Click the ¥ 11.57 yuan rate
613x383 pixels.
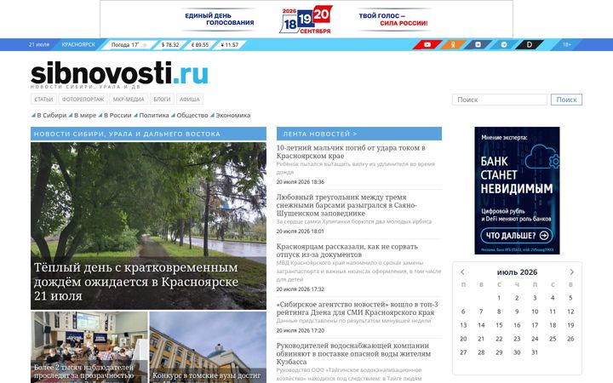coord(230,45)
